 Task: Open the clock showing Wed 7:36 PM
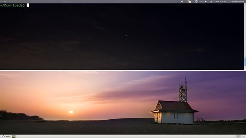pyautogui.click(x=221, y=2)
